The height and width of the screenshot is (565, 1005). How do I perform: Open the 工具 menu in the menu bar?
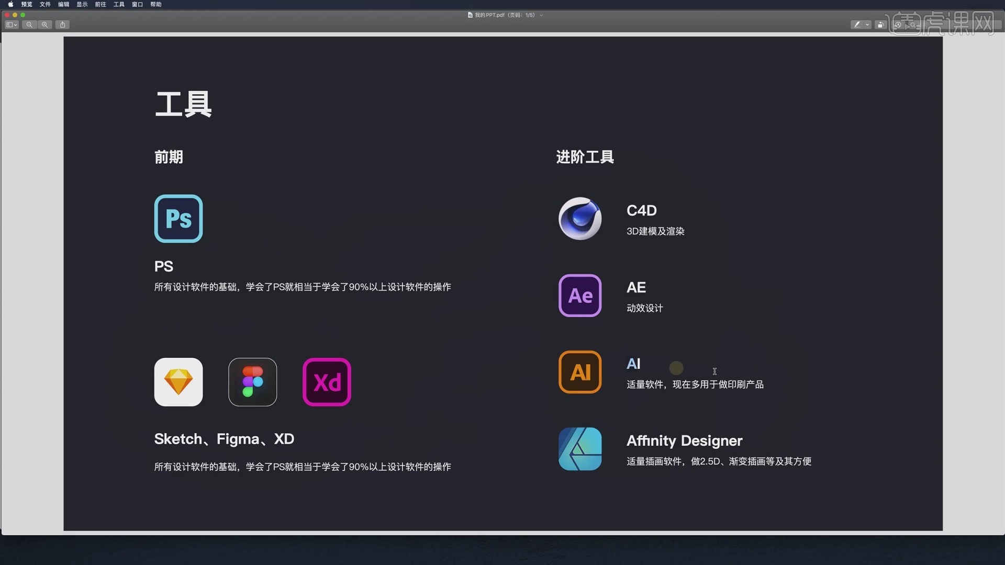tap(119, 4)
